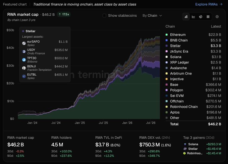Click Stellar +$149.4 M gainer value
The image size is (228, 164).
pos(214,149)
